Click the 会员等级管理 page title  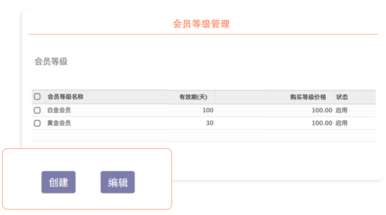[x=202, y=24]
